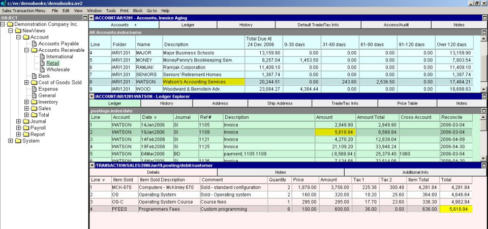Select the Wholesale document icon
The height and width of the screenshot is (229, 488).
pyautogui.click(x=42, y=70)
